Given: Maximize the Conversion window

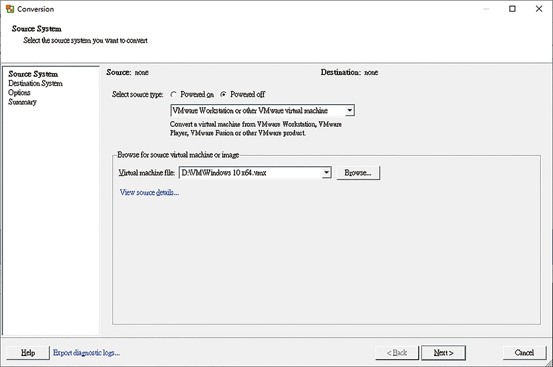Looking at the screenshot, I should [513, 9].
